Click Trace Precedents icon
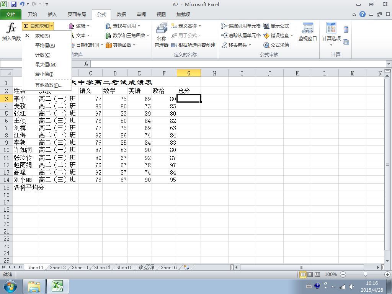This screenshot has width=392, height=294. coord(224,26)
